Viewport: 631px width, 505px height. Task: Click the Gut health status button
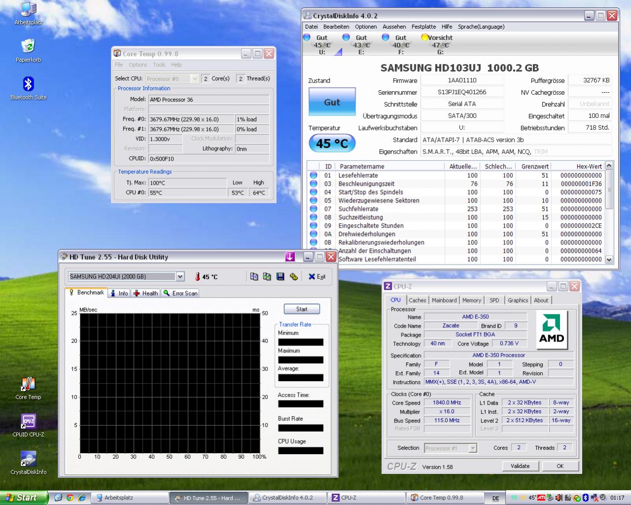332,103
